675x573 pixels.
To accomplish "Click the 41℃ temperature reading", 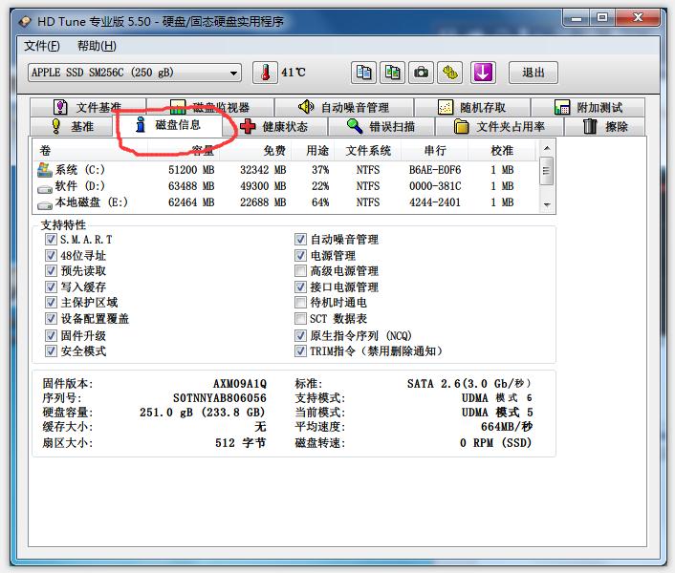I will [294, 73].
